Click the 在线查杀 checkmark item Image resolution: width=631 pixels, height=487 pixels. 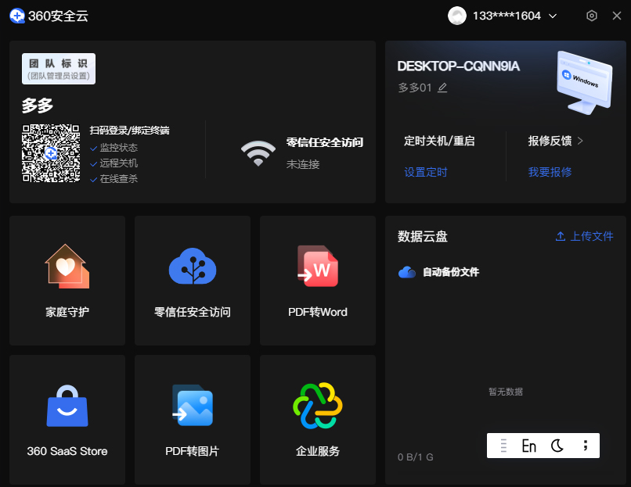pos(114,179)
